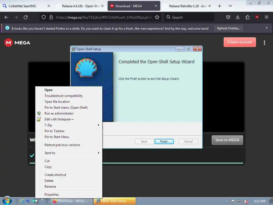Open a new browser tab
This screenshot has height=205, width=273.
click(220, 6)
